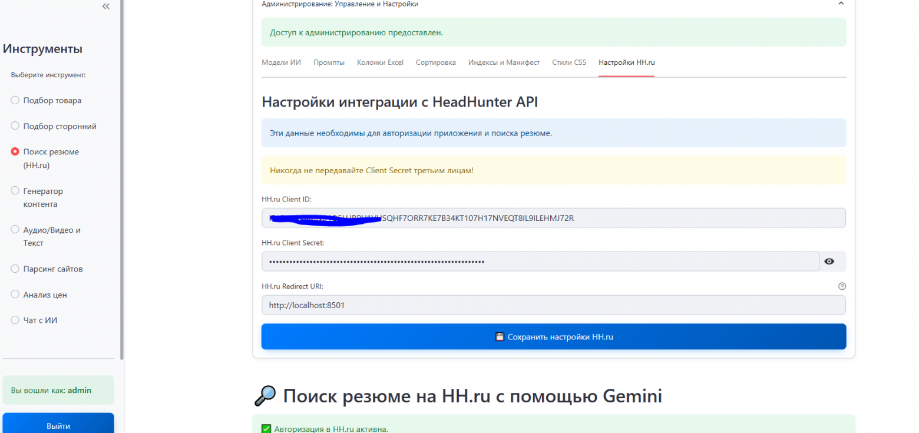Open the "Сортировка" tab
919x433 pixels.
[x=435, y=62]
